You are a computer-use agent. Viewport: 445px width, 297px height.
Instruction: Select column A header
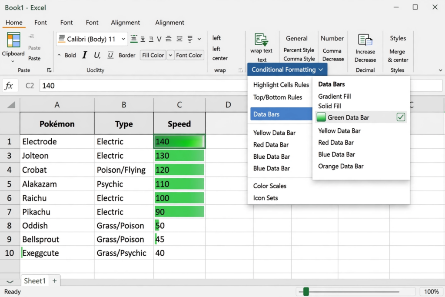pyautogui.click(x=57, y=105)
